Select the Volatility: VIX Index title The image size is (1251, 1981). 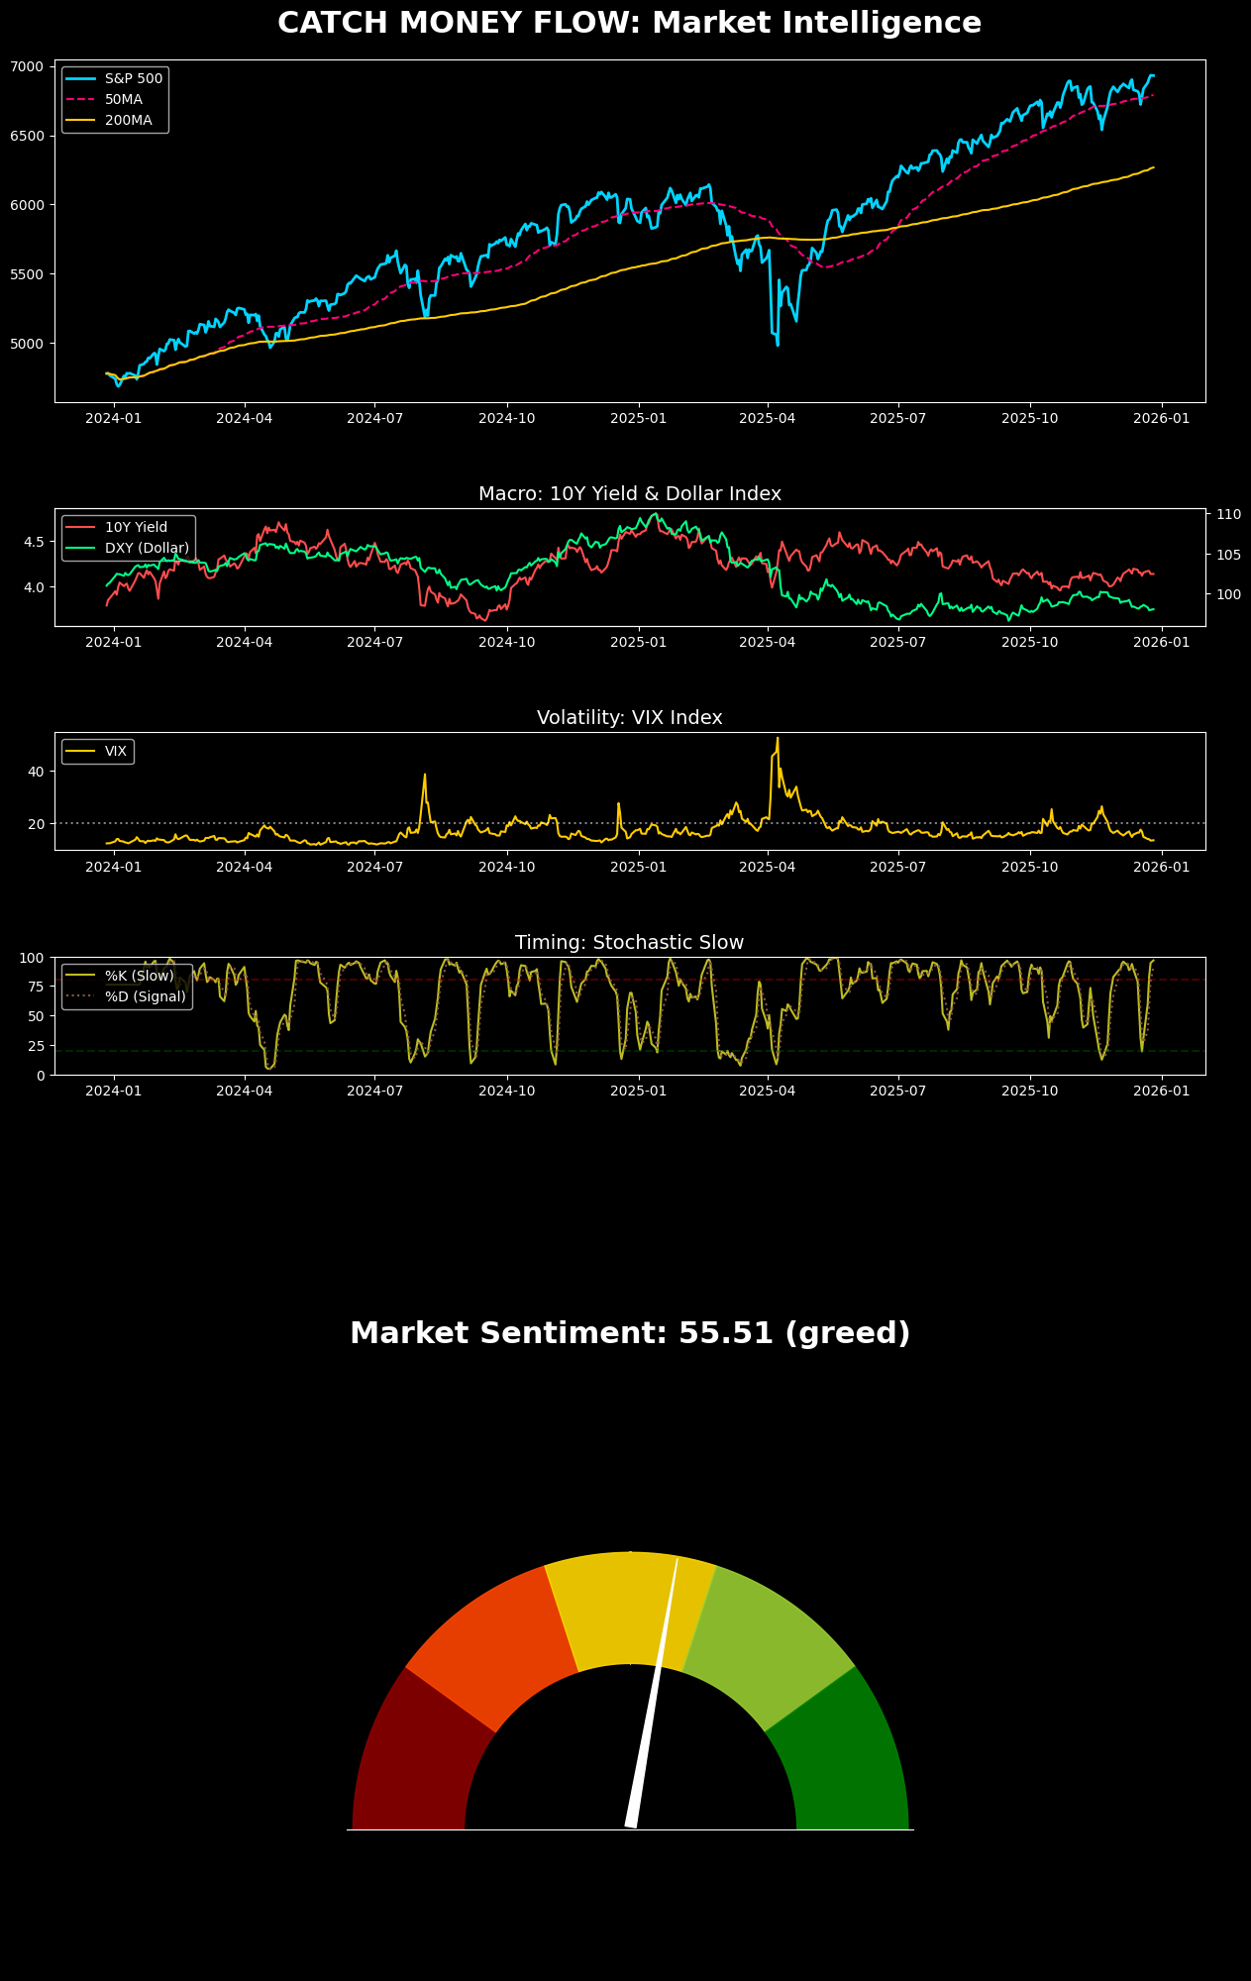coord(629,717)
